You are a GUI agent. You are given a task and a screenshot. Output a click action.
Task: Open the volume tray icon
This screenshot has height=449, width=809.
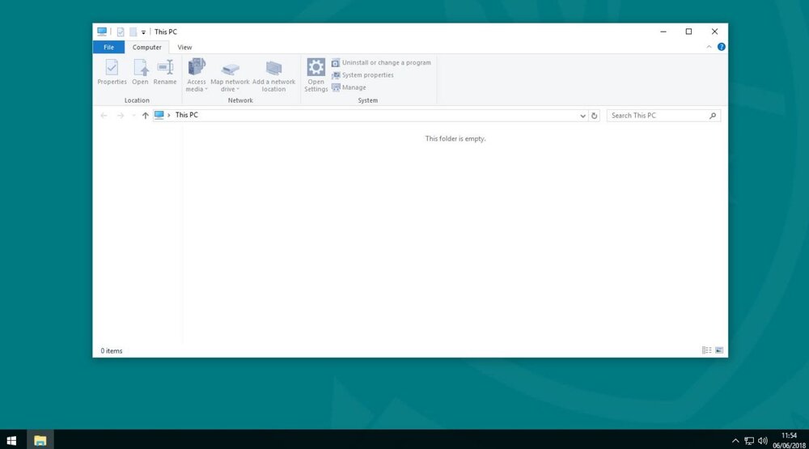point(763,441)
